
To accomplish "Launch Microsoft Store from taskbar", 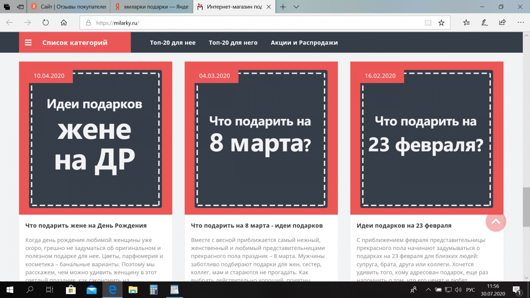I will click(x=71, y=290).
